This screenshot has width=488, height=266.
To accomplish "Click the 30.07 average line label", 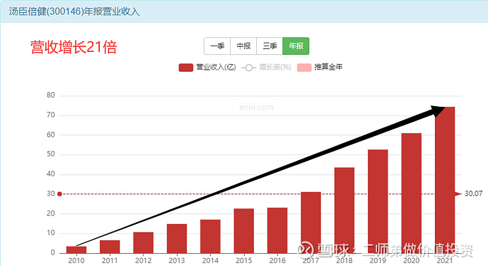I will click(473, 193).
